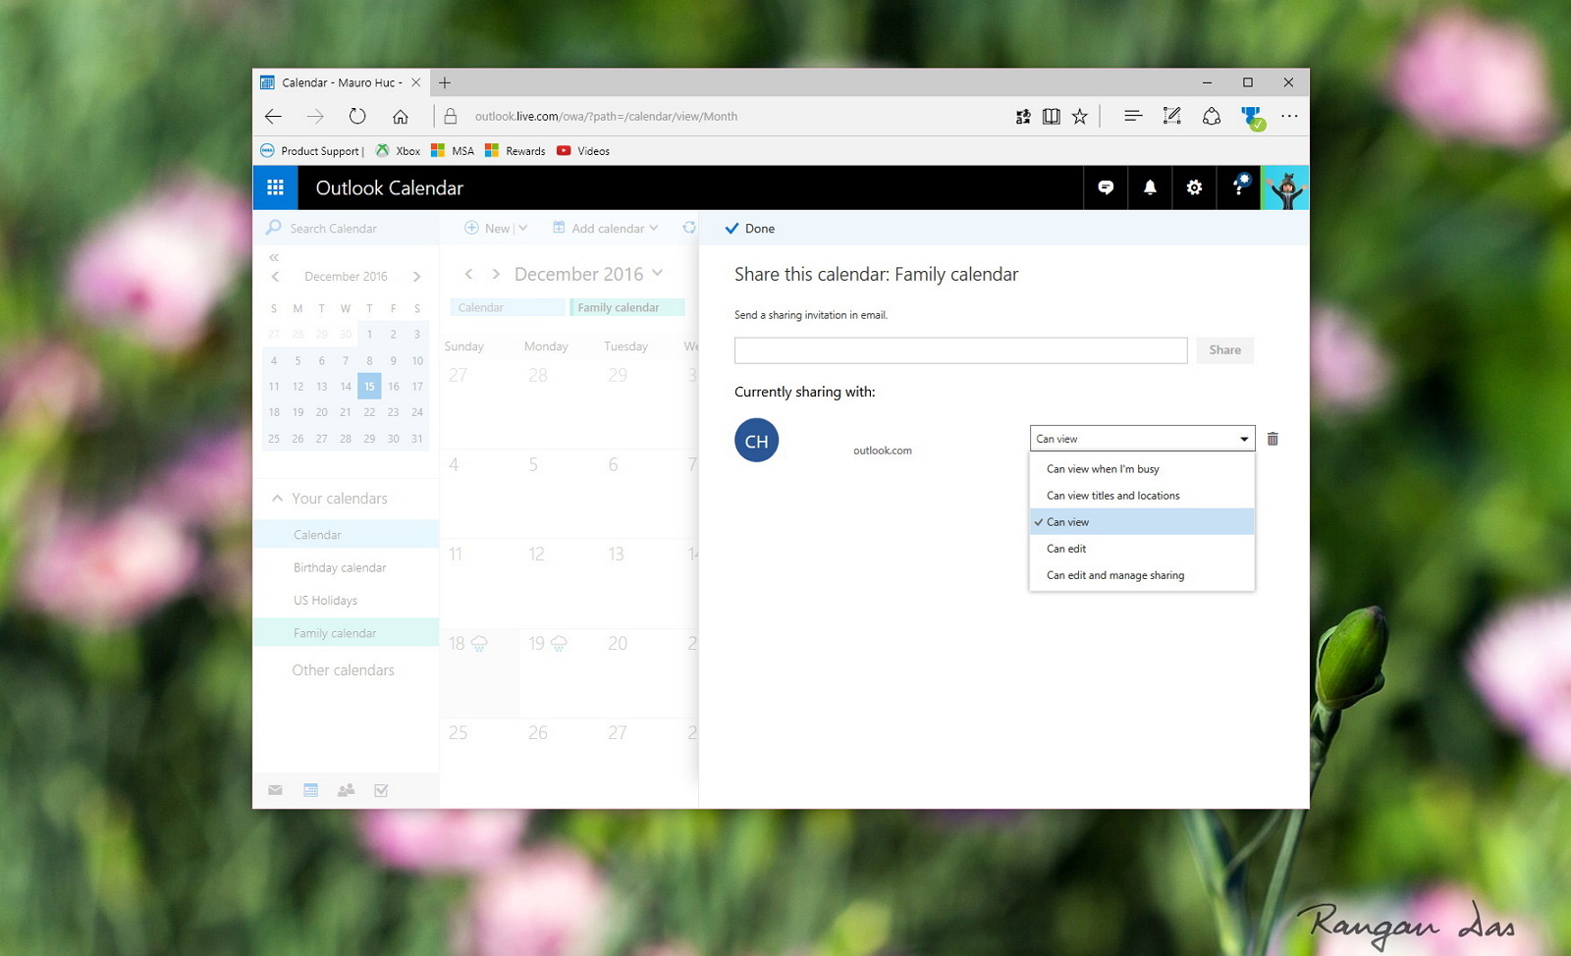Collapse the Your calendars section
The height and width of the screenshot is (956, 1571).
point(276,499)
